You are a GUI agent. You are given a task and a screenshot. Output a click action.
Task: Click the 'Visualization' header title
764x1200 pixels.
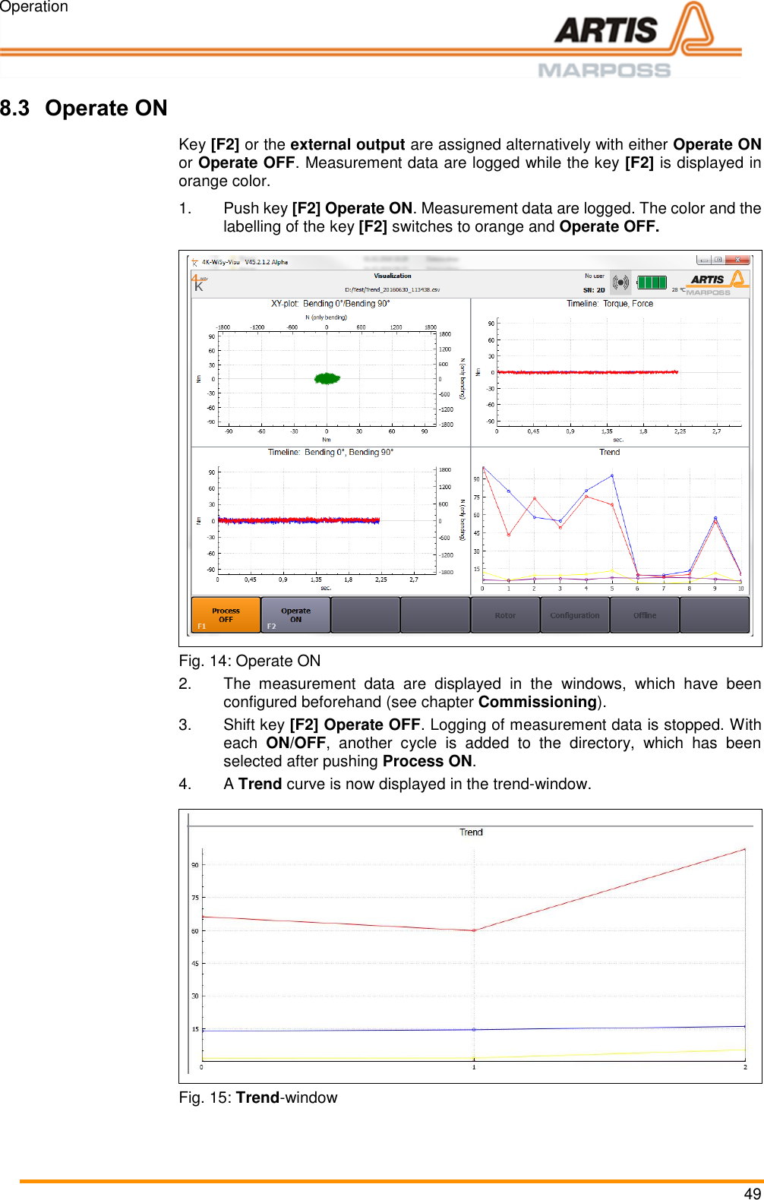point(393,276)
